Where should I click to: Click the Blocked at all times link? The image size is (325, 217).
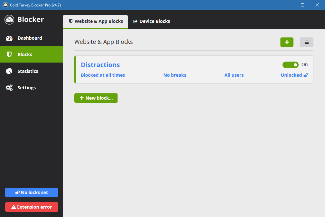103,75
